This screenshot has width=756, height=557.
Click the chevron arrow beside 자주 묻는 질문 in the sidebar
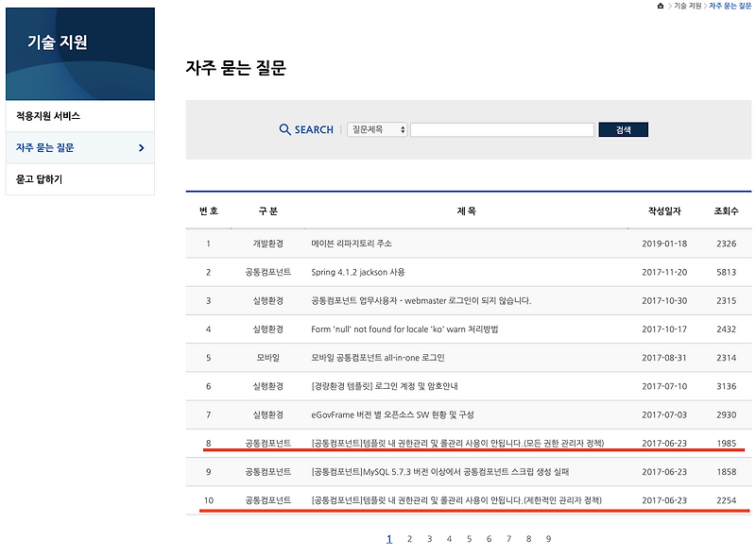click(x=141, y=148)
